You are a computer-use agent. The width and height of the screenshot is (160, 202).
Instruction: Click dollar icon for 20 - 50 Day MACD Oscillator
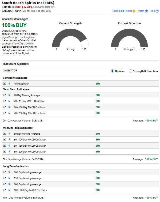tap(9, 101)
